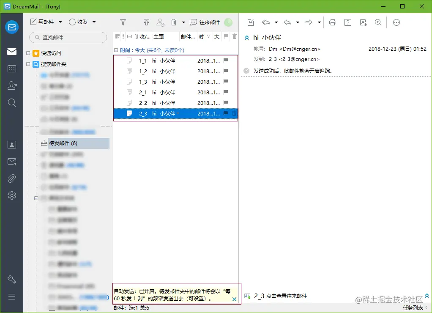The image size is (432, 313).
Task: Click the edit message icon in reader toolbar
Action: [250, 22]
